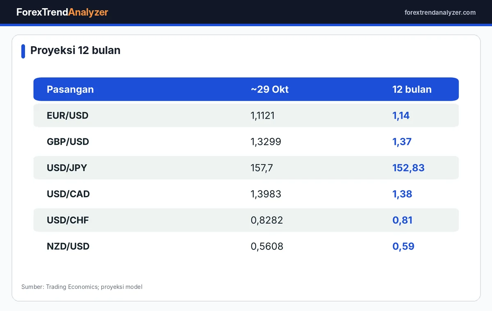Select the NZD/USD pair cell

pos(68,246)
